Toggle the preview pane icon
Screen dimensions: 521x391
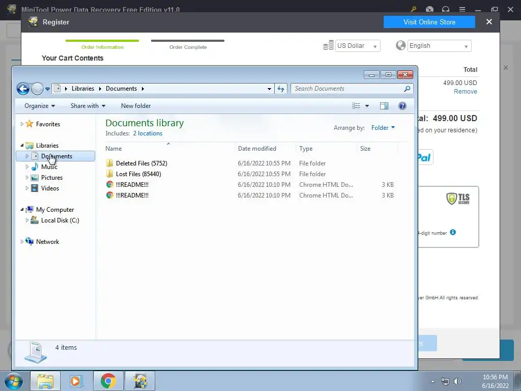pos(384,106)
